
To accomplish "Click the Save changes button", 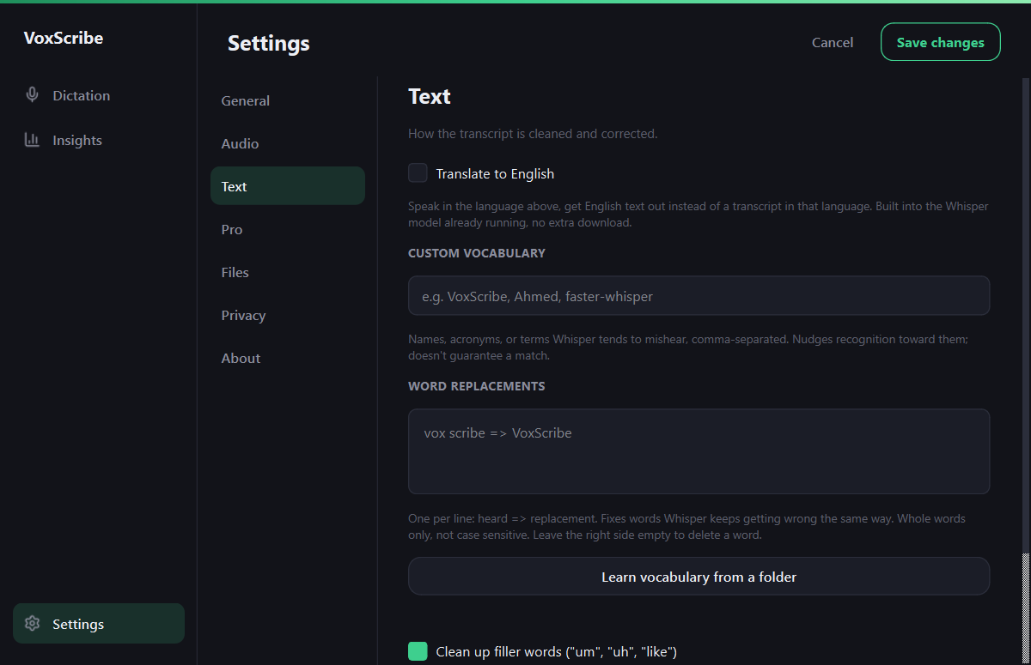I will click(x=941, y=42).
